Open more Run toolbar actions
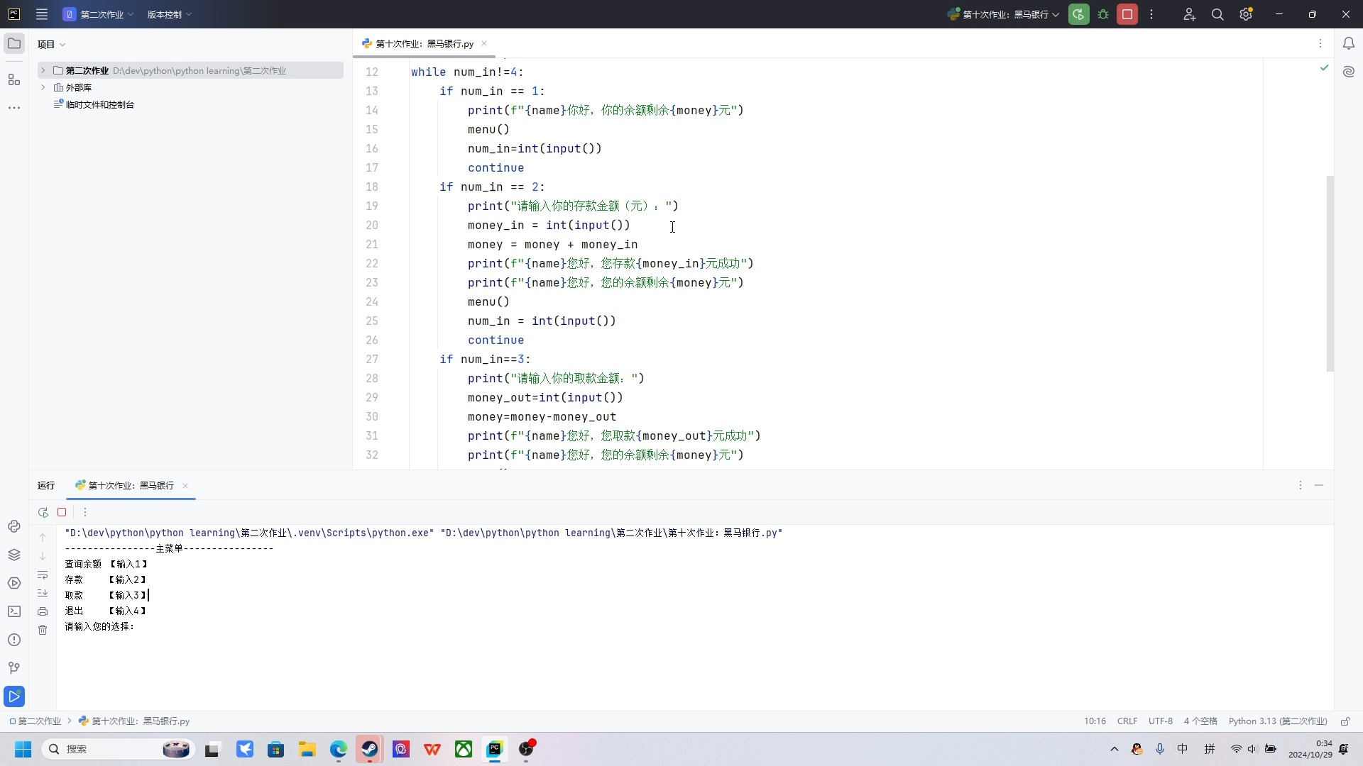 coord(85,512)
